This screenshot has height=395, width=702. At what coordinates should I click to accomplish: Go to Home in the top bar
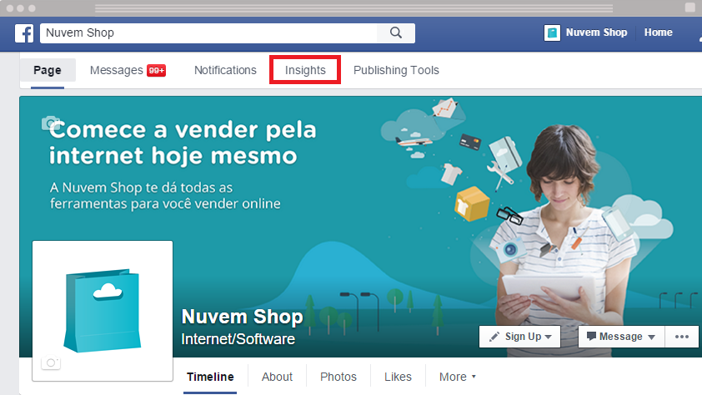coord(658,32)
